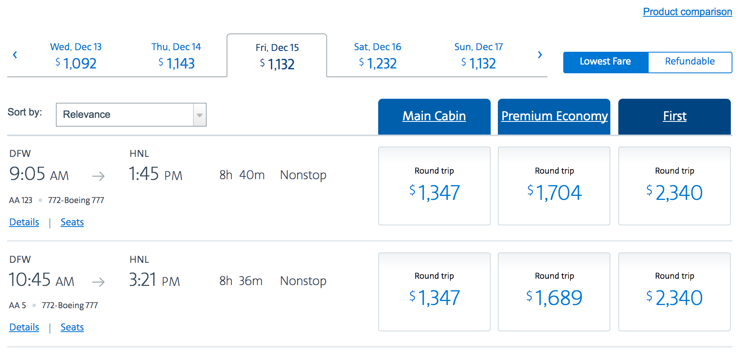Click the Main Cabin column header

434,116
